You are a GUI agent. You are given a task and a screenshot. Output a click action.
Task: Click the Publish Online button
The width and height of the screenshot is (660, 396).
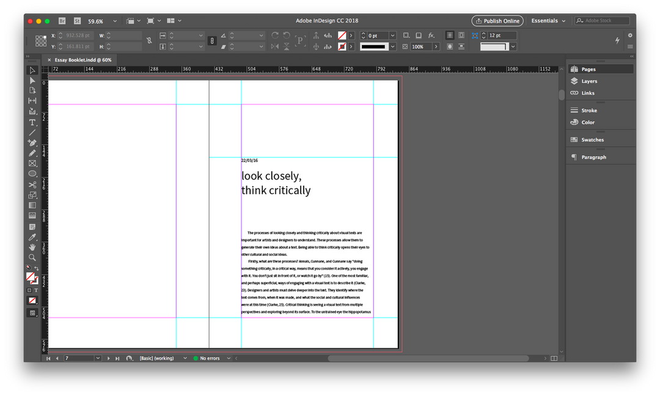point(497,21)
